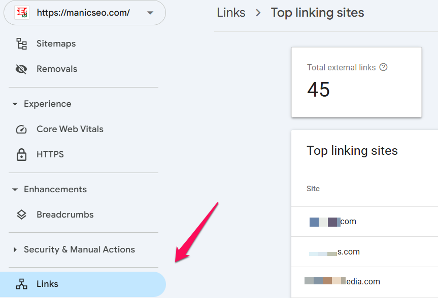Image resolution: width=438 pixels, height=298 pixels.
Task: Click the HTTPS padlock icon
Action: pos(21,155)
